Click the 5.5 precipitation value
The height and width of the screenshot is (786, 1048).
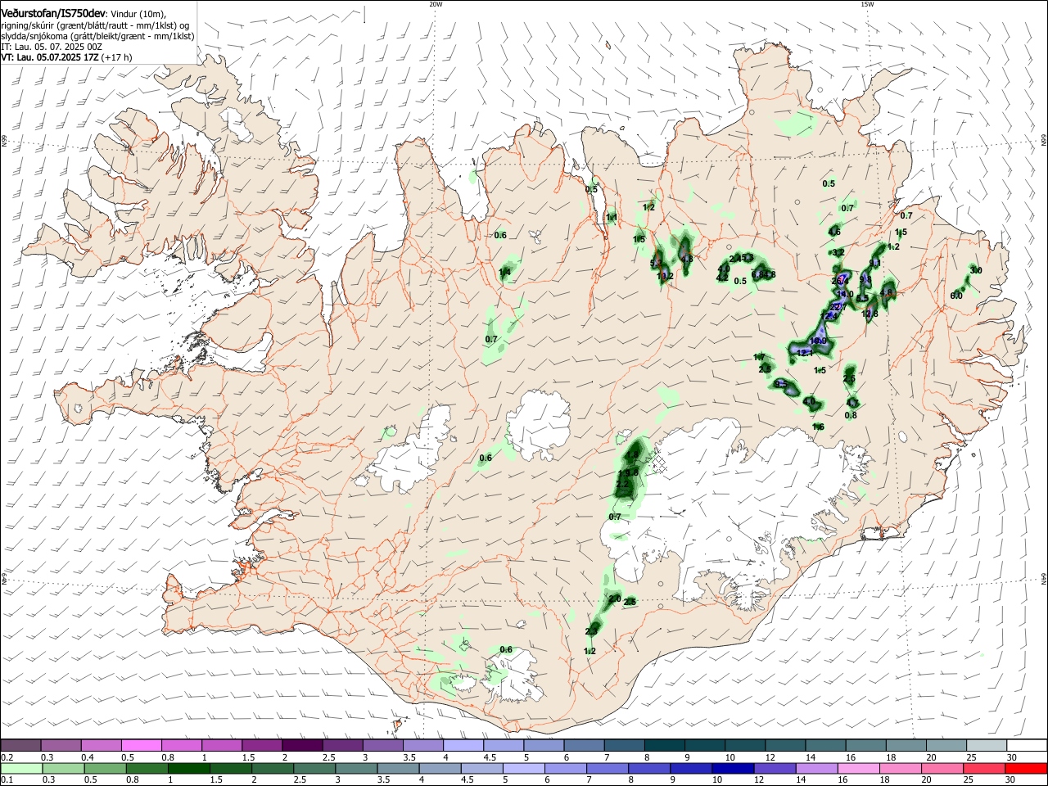[x=861, y=298]
